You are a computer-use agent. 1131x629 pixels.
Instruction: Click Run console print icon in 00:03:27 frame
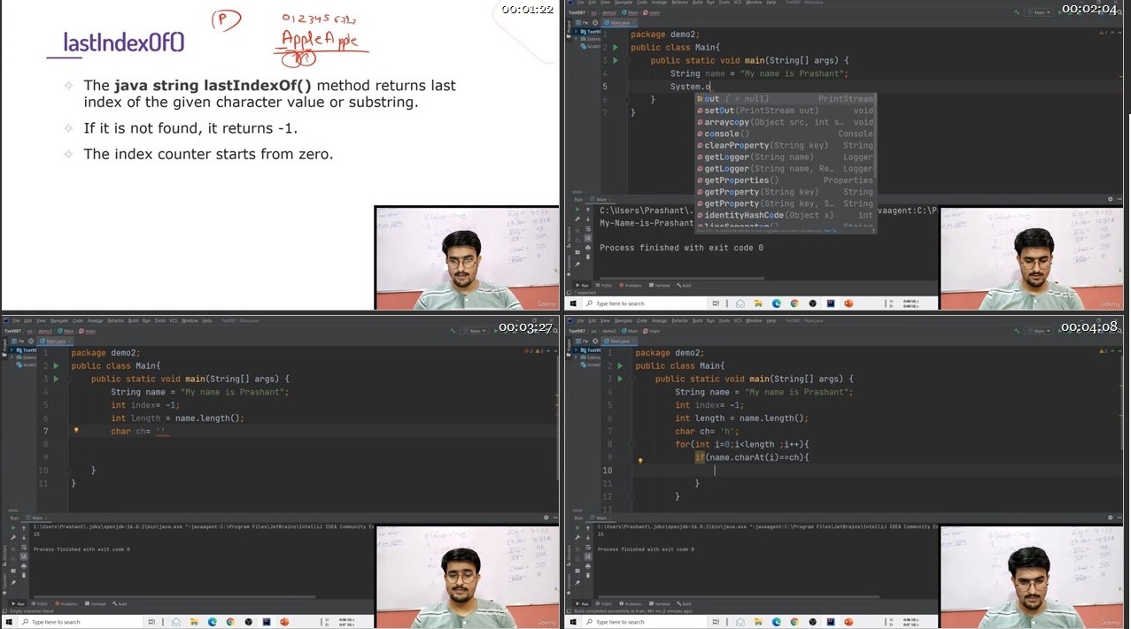tap(24, 566)
